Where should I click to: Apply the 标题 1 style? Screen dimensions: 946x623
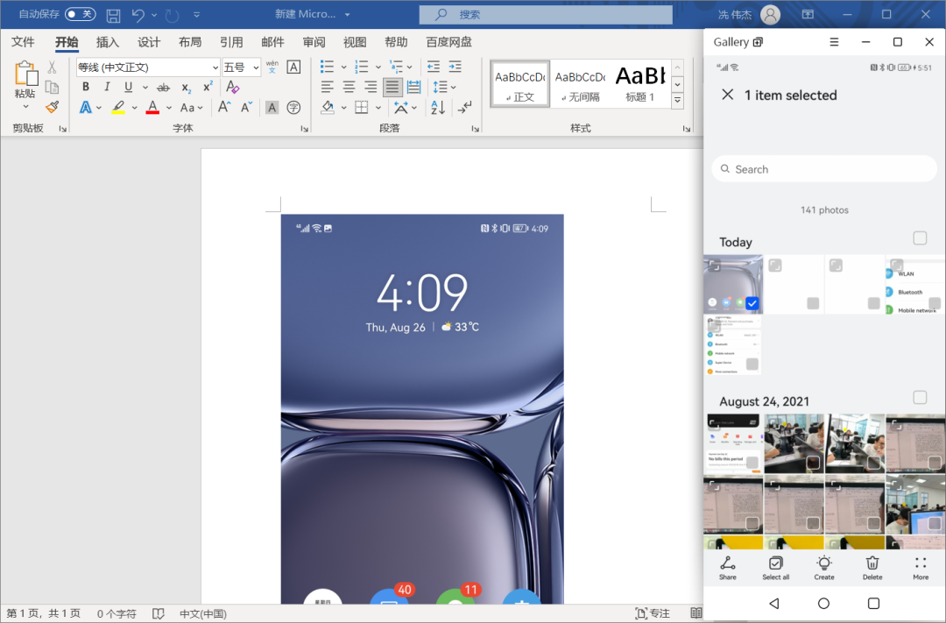pos(640,84)
